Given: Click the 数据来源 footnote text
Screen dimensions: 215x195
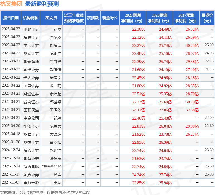Looking at the screenshot, I should pos(45,192).
